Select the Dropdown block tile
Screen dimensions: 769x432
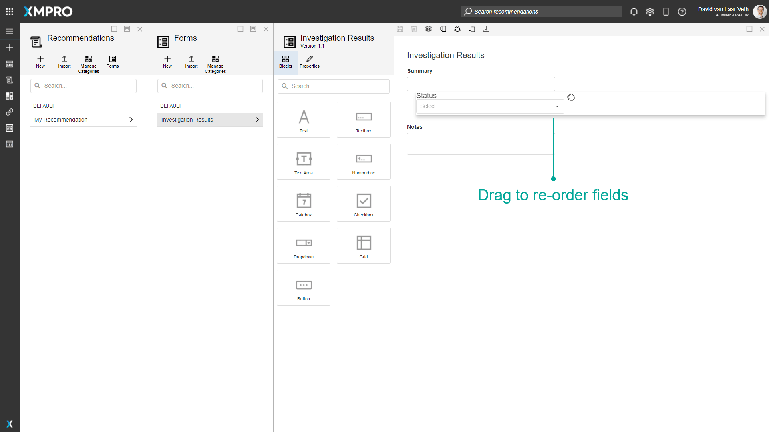click(x=303, y=246)
